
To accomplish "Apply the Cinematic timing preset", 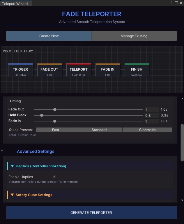I will point(147,130).
